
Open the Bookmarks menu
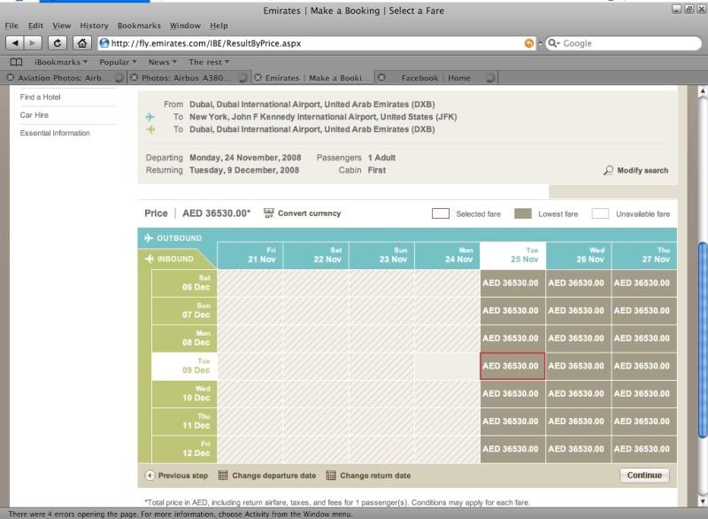139,26
